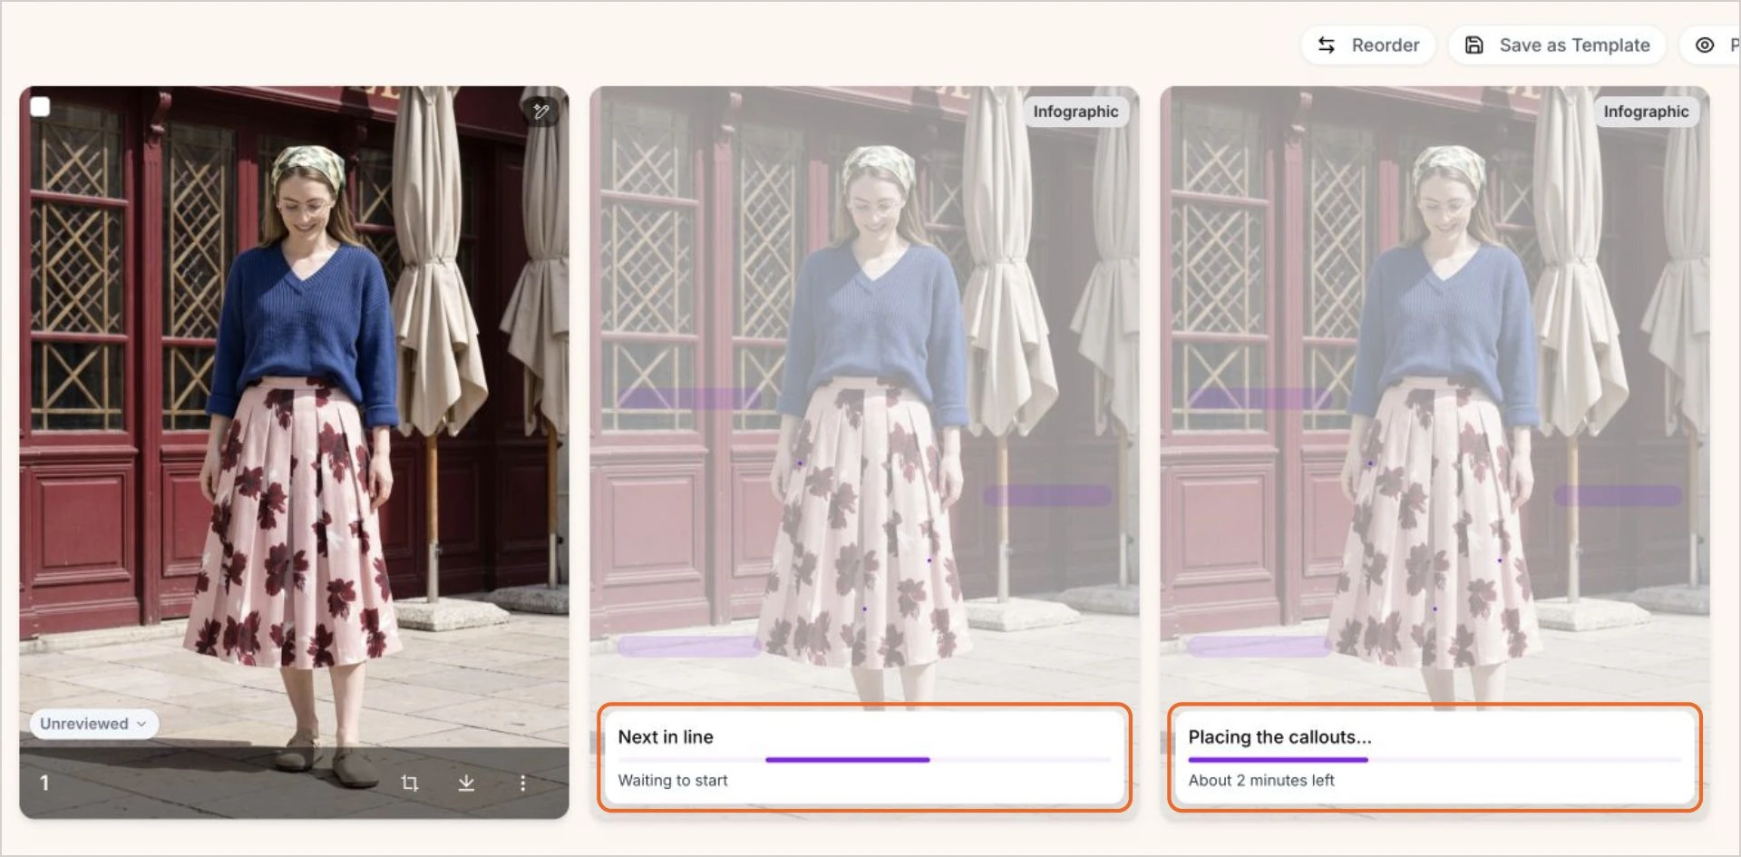Click the progress bar under Placing the callouts
The image size is (1741, 857).
click(x=1435, y=760)
